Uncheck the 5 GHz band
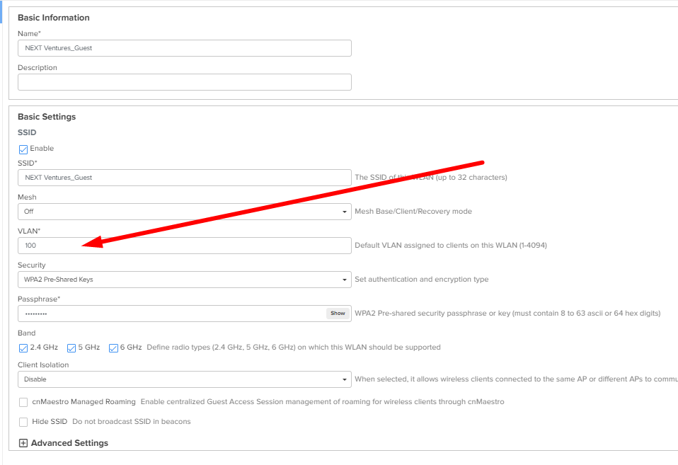Screen dimensions: 678x465 coord(71,348)
